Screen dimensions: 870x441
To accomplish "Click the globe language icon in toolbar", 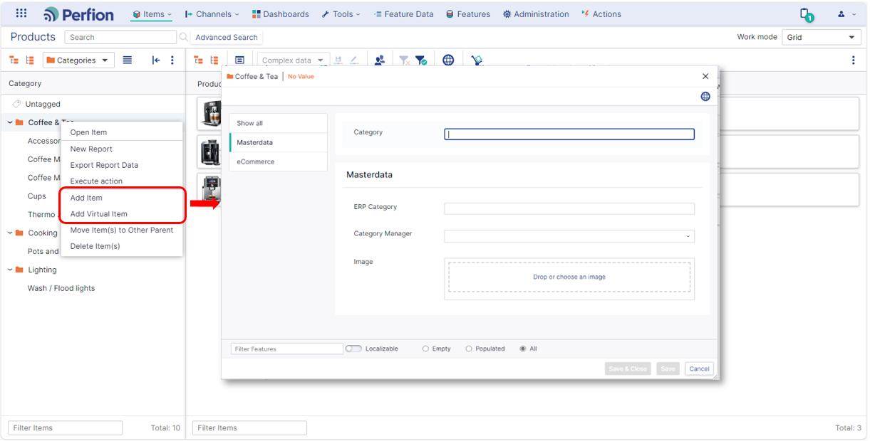I will [448, 60].
